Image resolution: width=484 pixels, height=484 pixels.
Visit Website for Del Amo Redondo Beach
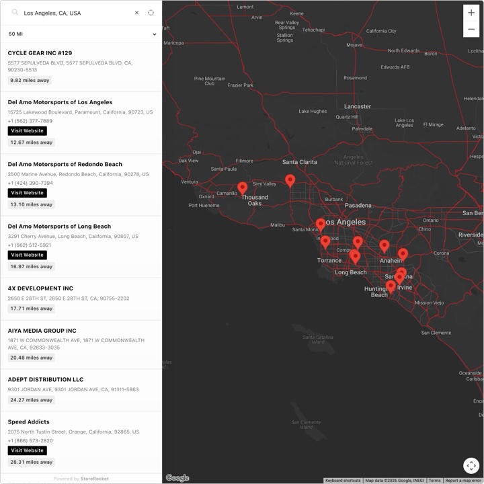[27, 193]
